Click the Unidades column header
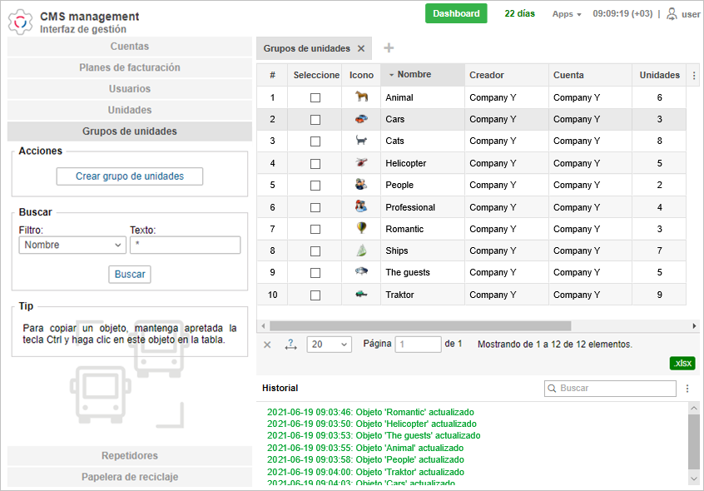The image size is (704, 491). point(659,75)
